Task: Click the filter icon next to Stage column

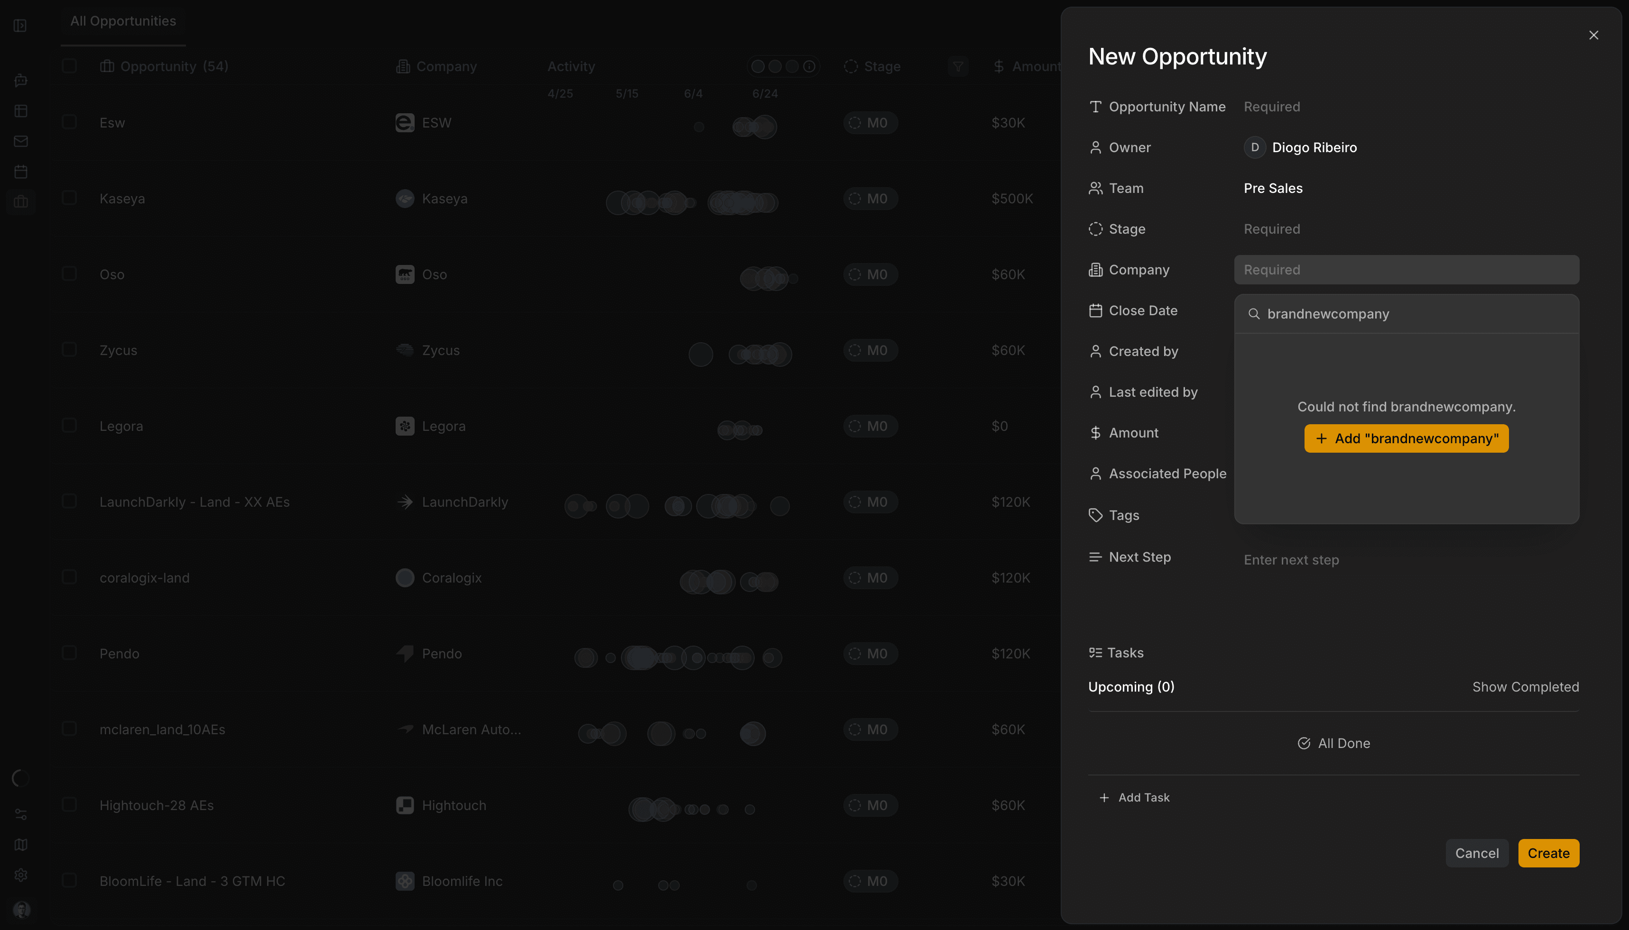Action: tap(958, 66)
